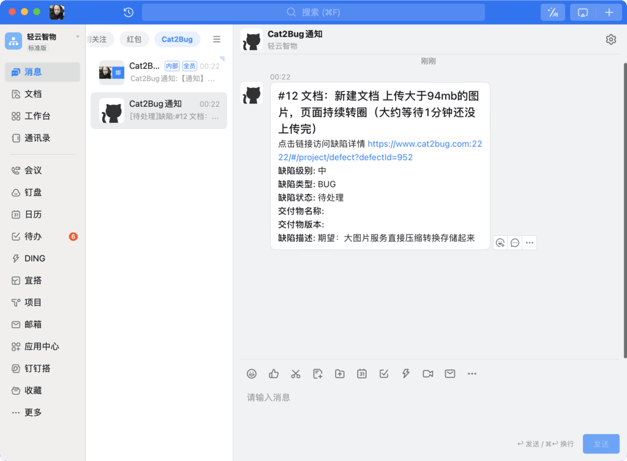The height and width of the screenshot is (461, 627).
Task: Open 文档 in the sidebar
Action: coord(42,94)
